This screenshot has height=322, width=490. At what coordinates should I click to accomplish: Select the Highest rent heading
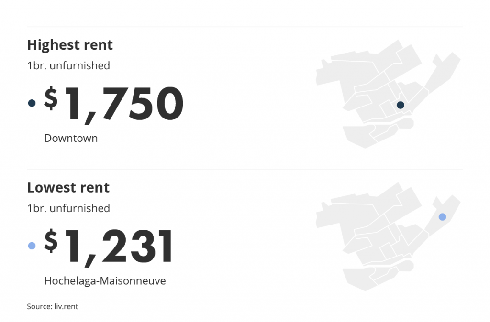(x=70, y=45)
